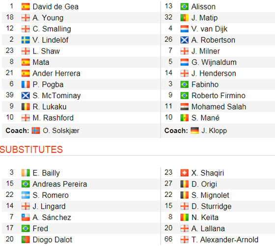275x246 pixels.
Task: Open player R. Lukaku
Action: pyautogui.click(x=50, y=107)
